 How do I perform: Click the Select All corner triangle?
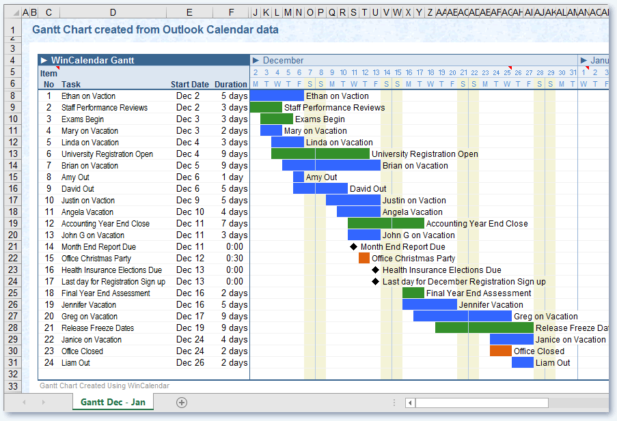[x=12, y=13]
